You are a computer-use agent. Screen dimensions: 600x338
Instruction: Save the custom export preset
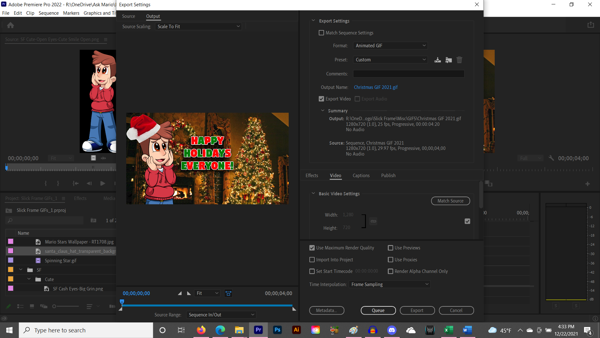pos(437,59)
